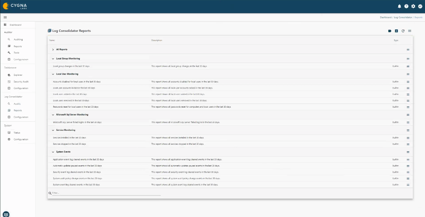Collapse the Microsoft Sql Server Monitoring group
The image size is (425, 217).
pos(53,114)
